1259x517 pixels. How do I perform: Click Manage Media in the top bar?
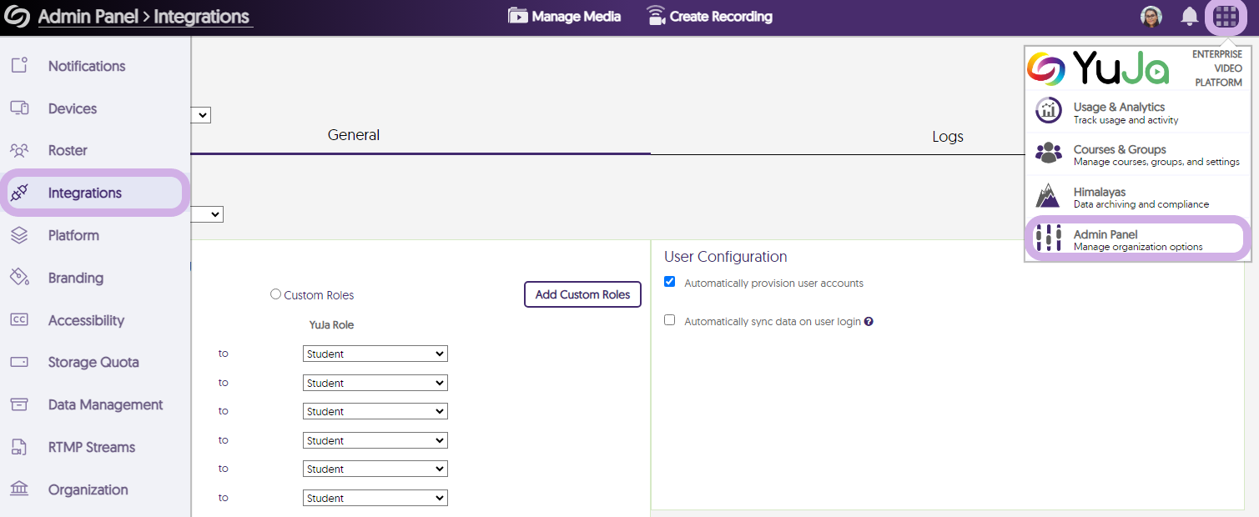565,17
